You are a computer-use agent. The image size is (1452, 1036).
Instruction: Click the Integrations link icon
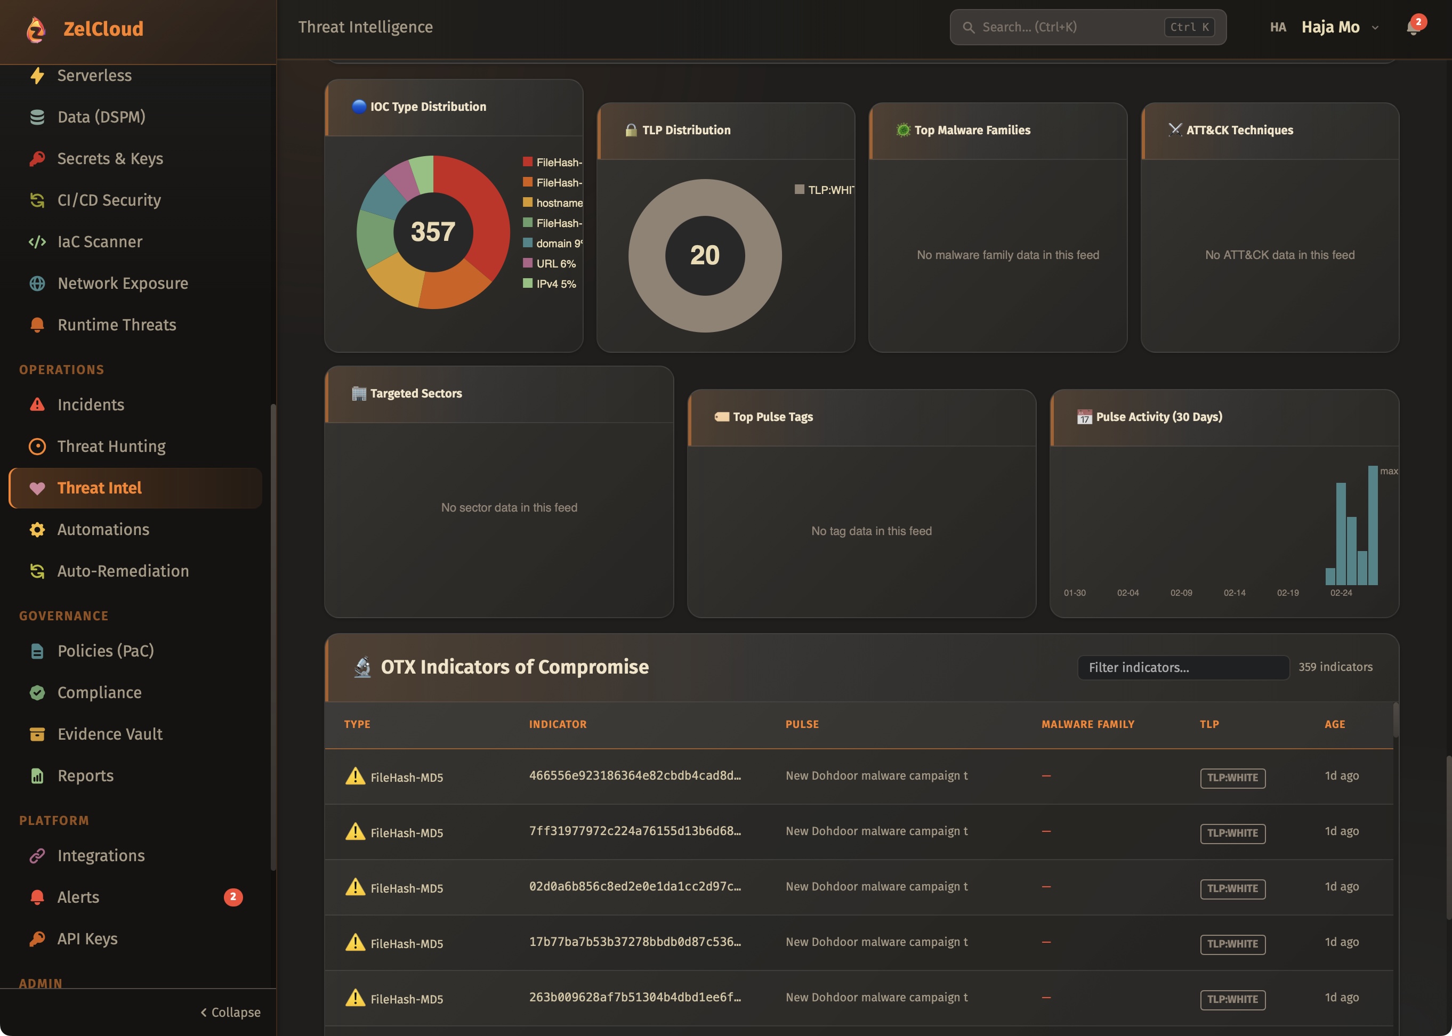point(37,855)
